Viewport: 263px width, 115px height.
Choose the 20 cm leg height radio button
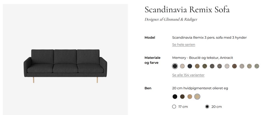[207, 107]
